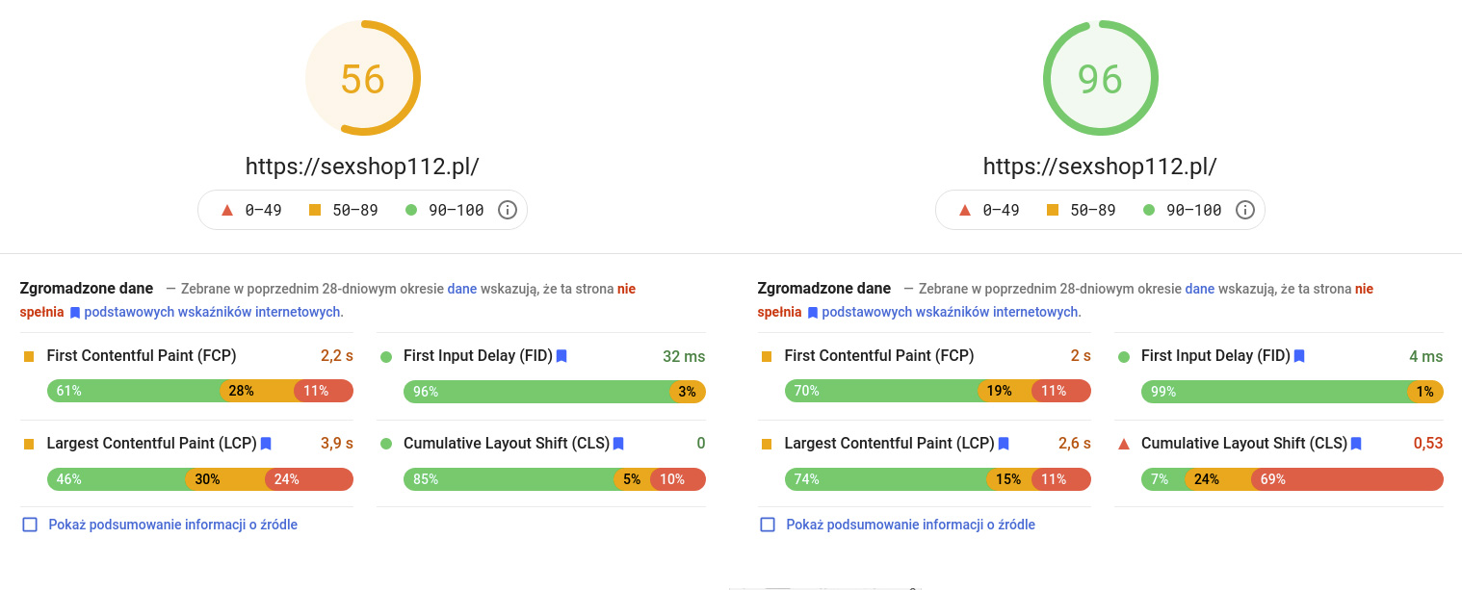
Task: Click the bookmark icon next to First Input Delay
Action: point(561,355)
